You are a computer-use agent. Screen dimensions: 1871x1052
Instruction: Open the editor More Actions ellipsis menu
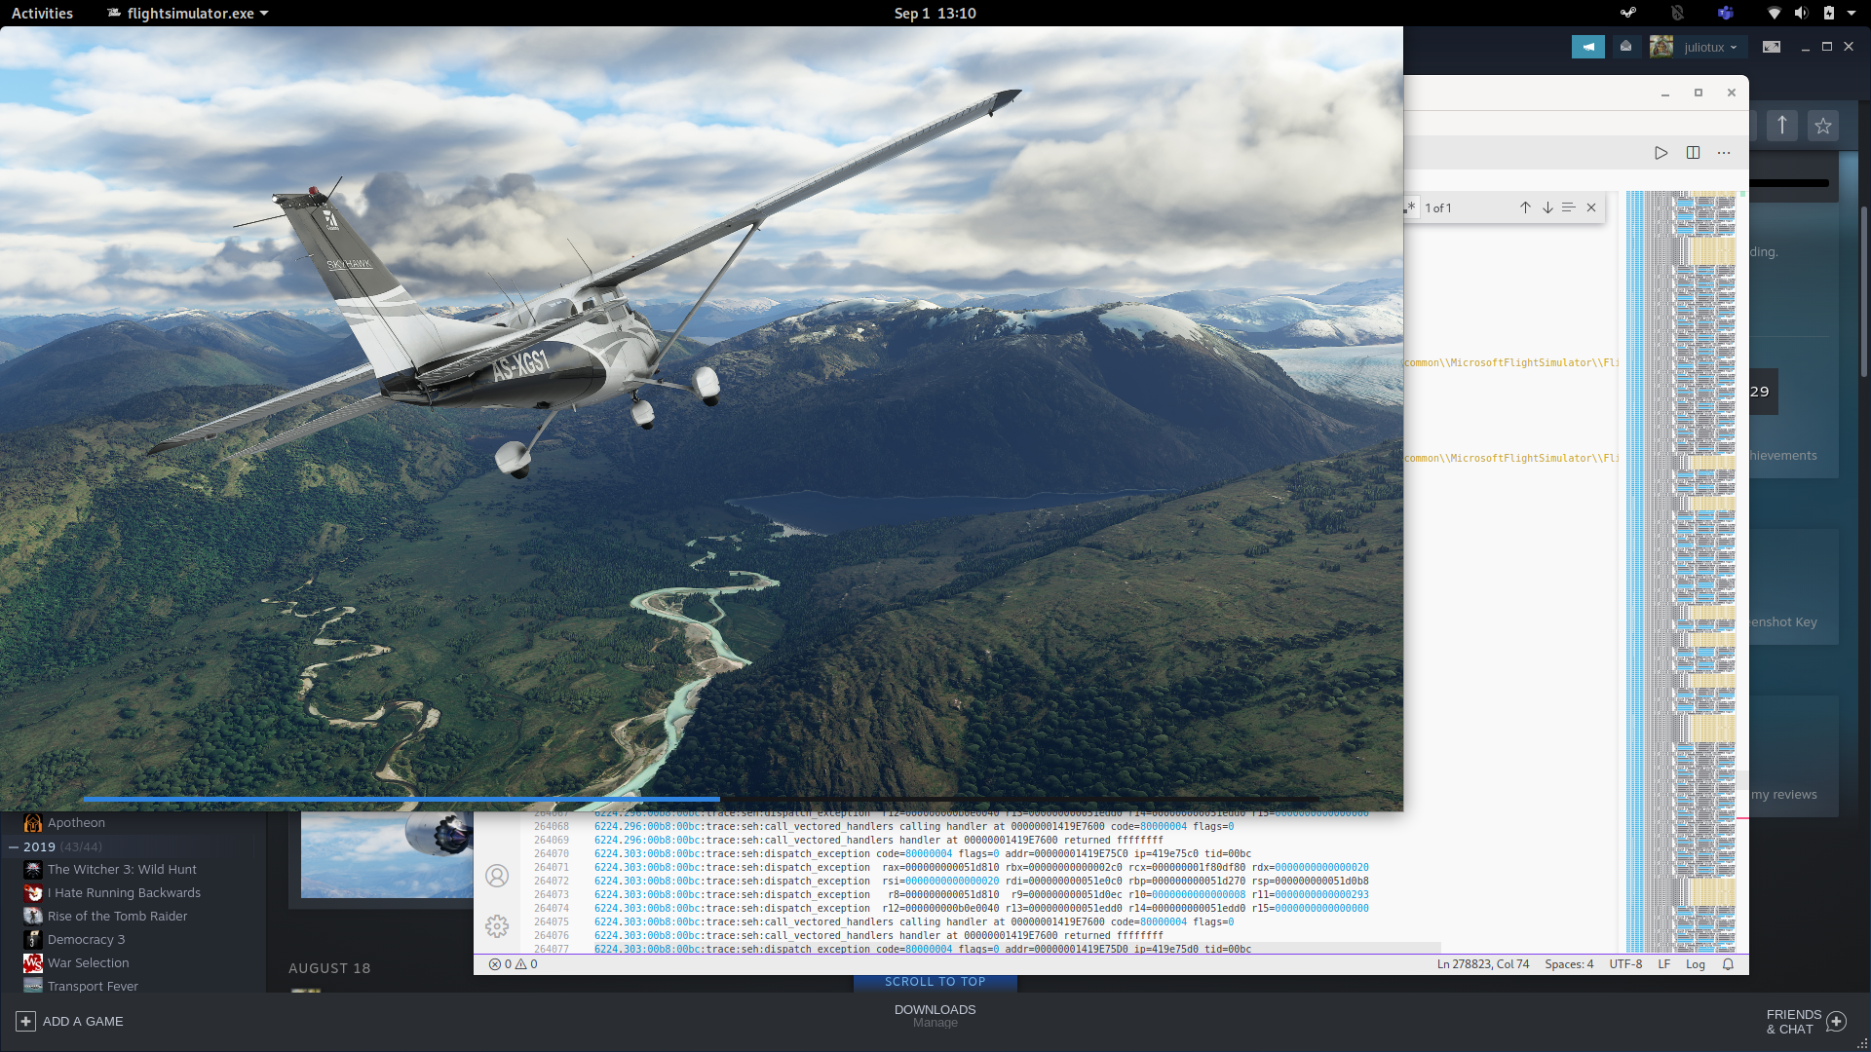click(1724, 153)
